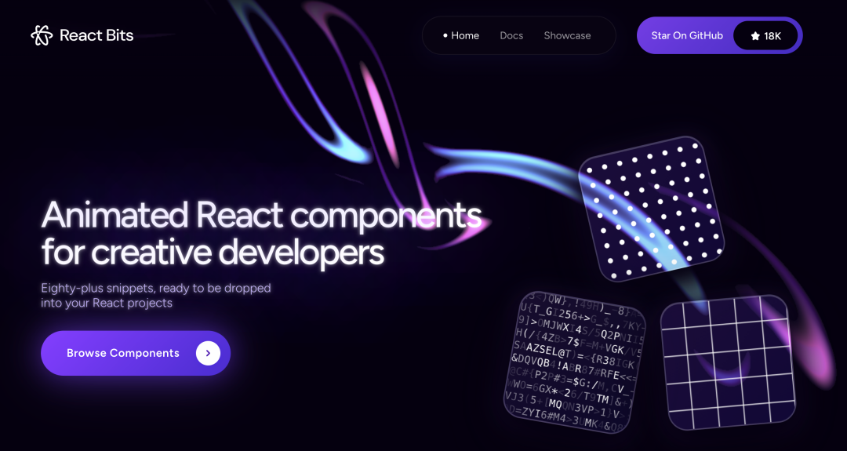Open the dot grid preview card

[650, 209]
